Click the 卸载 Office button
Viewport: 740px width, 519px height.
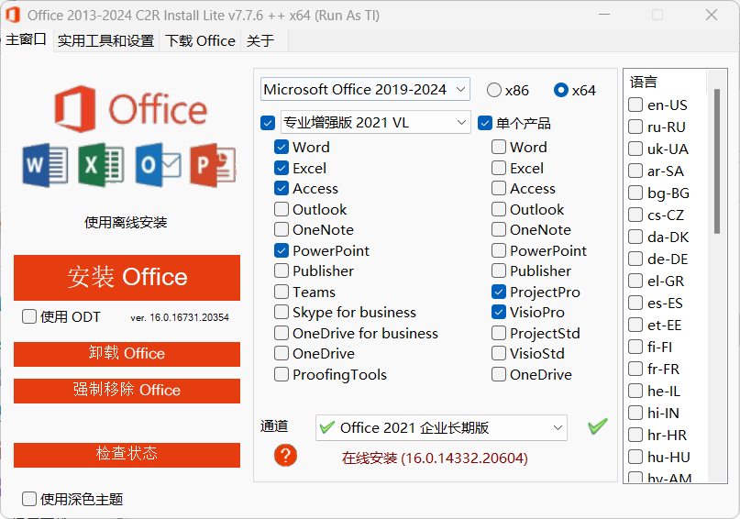point(127,354)
